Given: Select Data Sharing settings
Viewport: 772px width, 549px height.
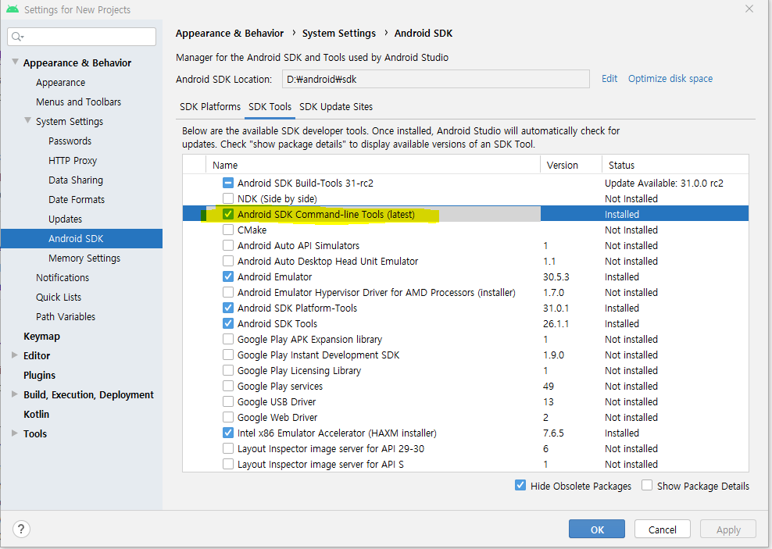Looking at the screenshot, I should pos(76,180).
